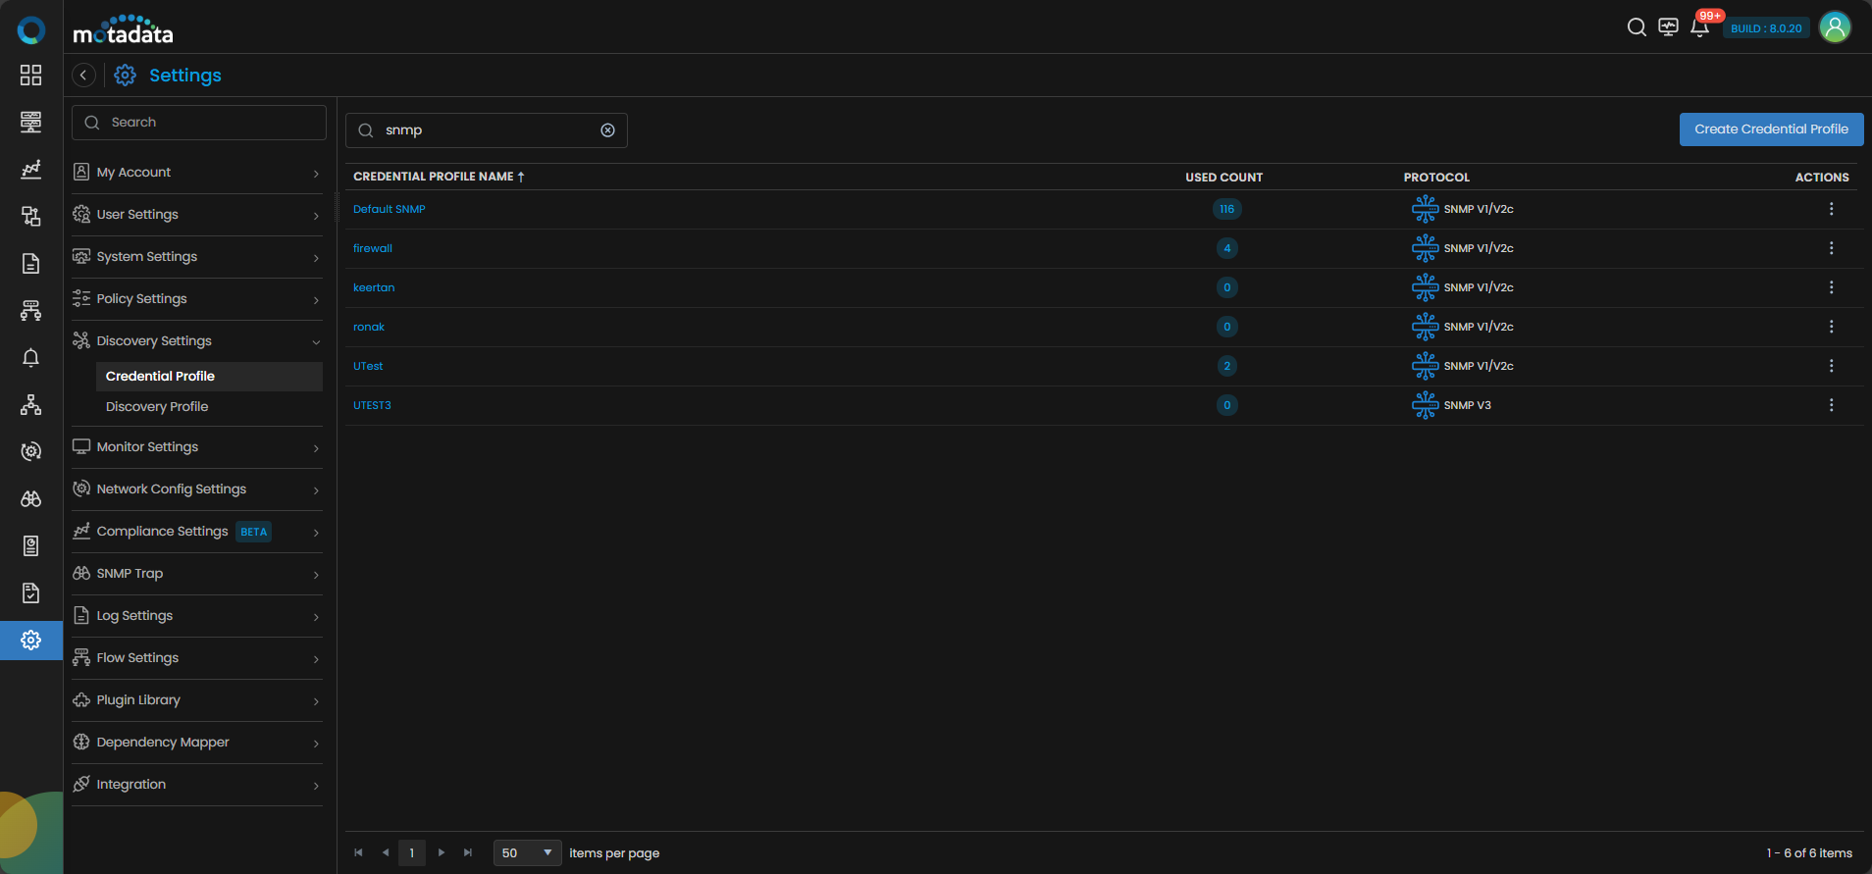Expand the Policy Settings section
1872x874 pixels.
pos(197,299)
